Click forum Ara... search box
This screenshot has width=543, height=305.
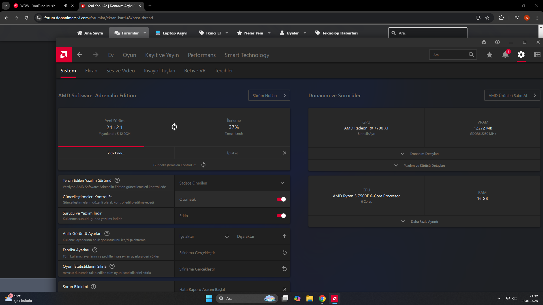click(x=428, y=33)
